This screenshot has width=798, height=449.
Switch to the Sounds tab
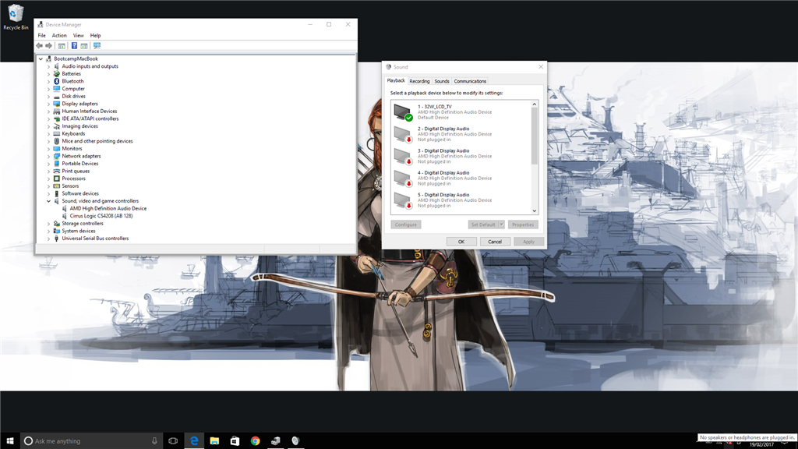coord(442,81)
